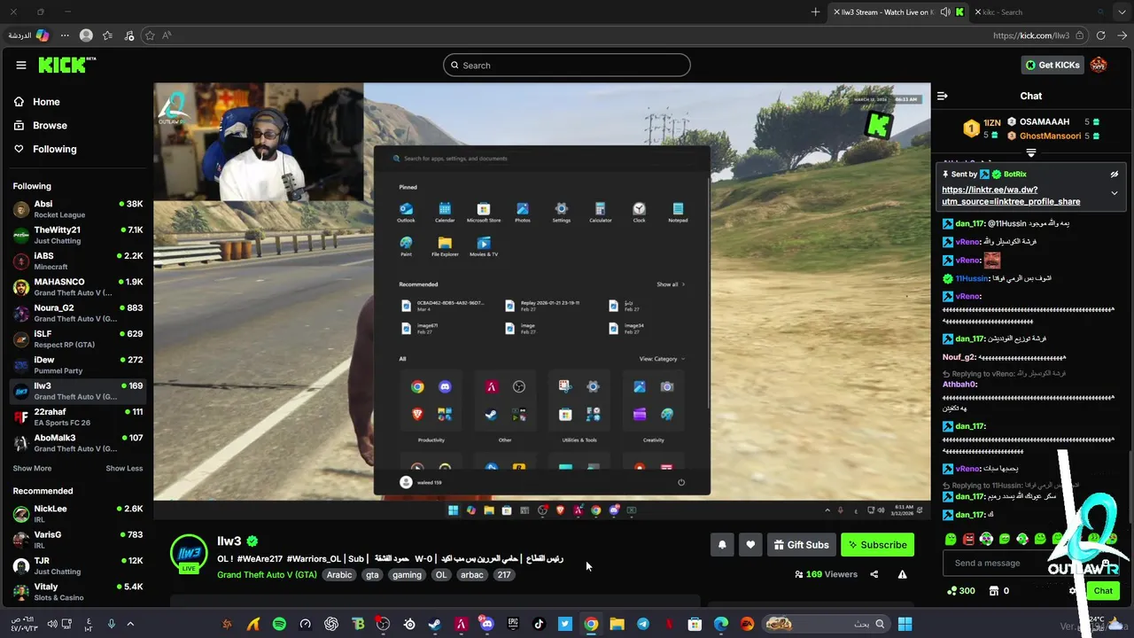Expand list with Show More
Image resolution: width=1134 pixels, height=638 pixels.
click(x=32, y=468)
